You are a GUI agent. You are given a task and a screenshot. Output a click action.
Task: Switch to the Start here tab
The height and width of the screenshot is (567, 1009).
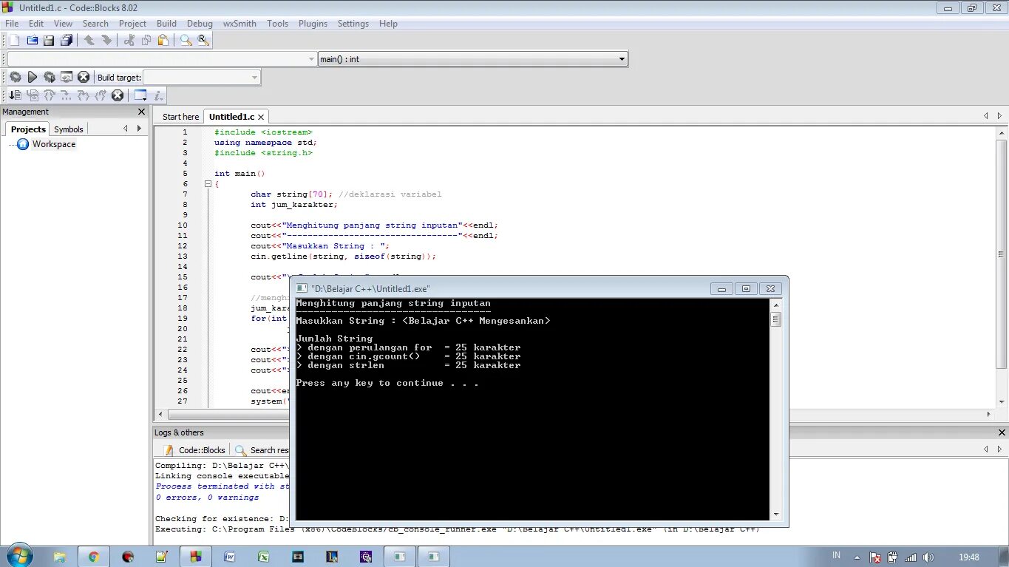pos(180,117)
